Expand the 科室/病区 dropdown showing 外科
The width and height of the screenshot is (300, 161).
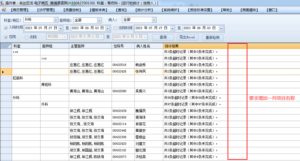tap(56, 20)
